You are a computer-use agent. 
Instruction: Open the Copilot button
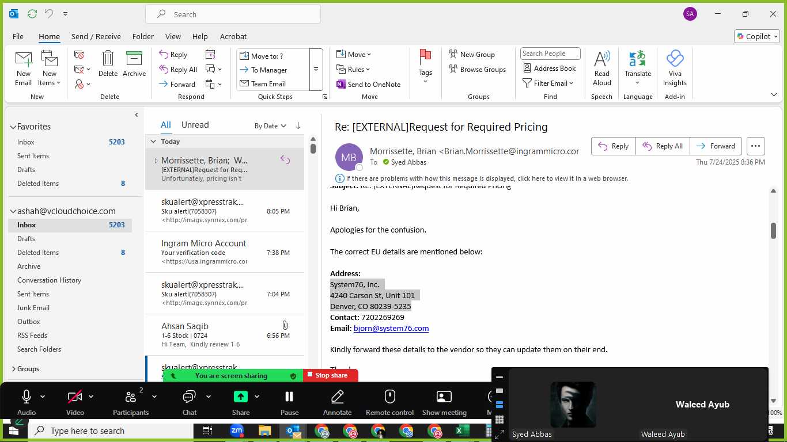756,36
